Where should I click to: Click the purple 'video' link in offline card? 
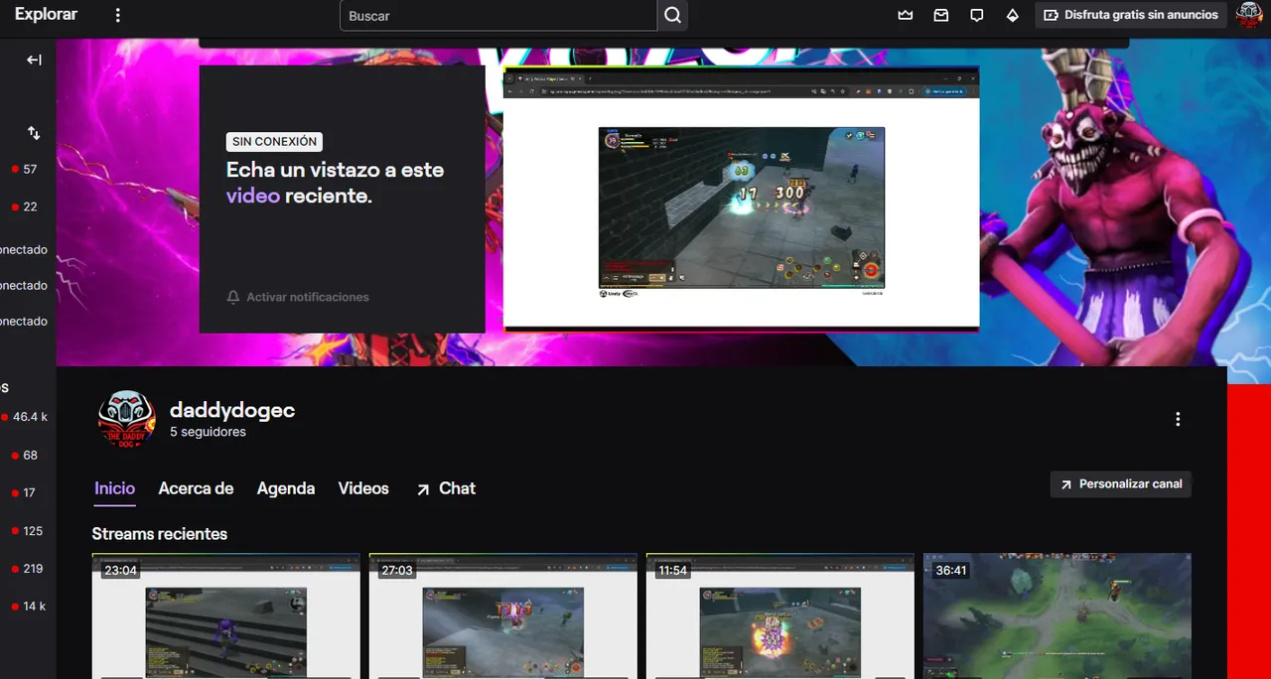point(253,196)
